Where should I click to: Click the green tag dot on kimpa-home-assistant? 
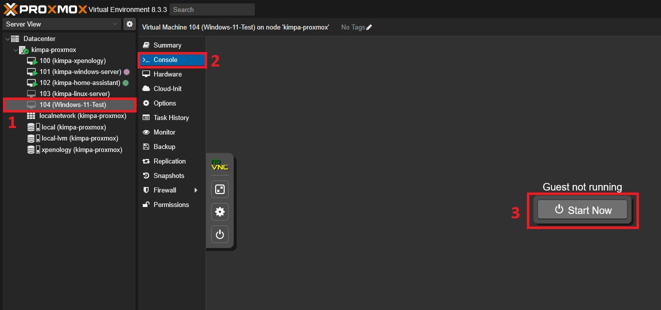[x=126, y=83]
